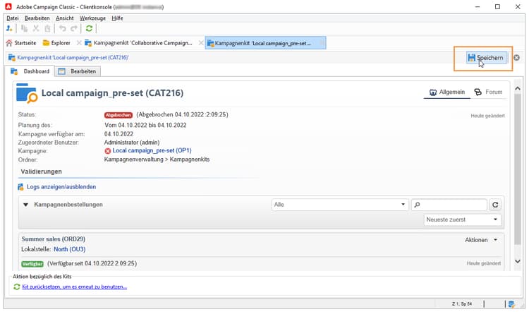This screenshot has height=312, width=529.
Task: Maximize the Clientkonsole window
Action: (497, 6)
